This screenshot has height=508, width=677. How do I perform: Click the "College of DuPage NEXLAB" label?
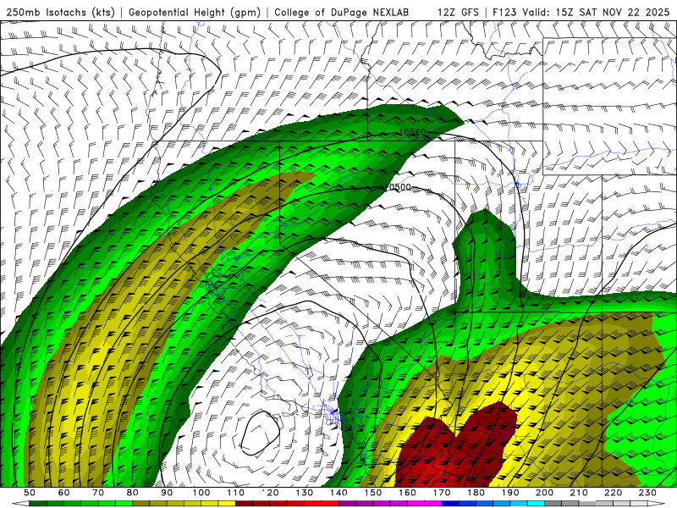342,13
